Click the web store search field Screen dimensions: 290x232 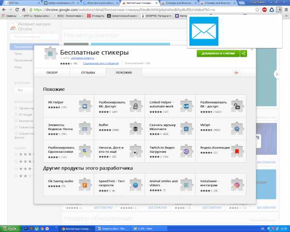[34, 37]
